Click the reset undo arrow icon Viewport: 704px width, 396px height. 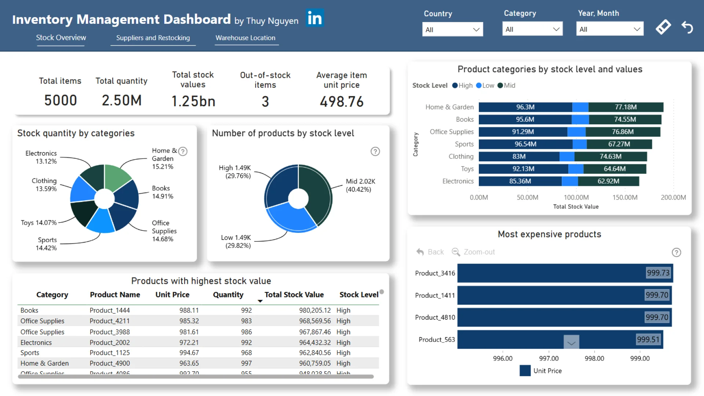(687, 27)
